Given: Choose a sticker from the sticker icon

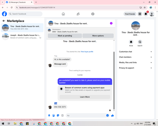Looking at the screenshot, I should click(58, 116).
